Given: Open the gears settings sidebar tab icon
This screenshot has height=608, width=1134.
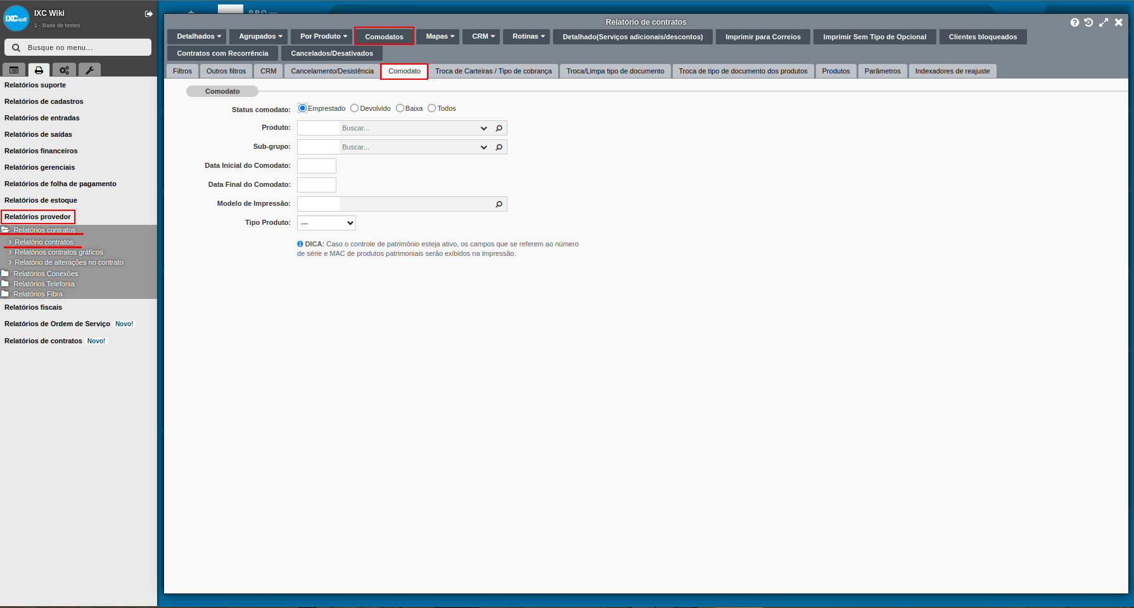Looking at the screenshot, I should [64, 70].
